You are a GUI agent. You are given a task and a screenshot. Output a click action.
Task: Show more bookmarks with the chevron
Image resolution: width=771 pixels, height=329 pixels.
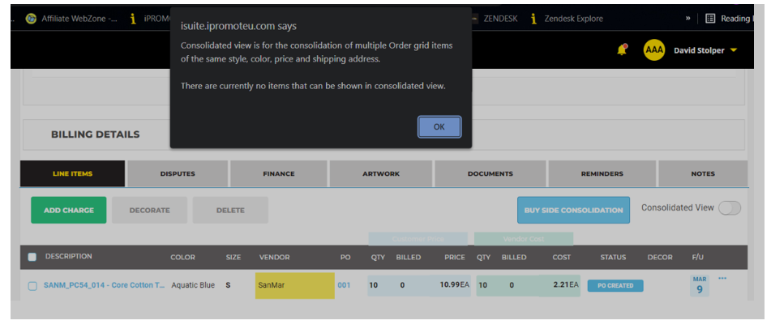click(688, 19)
